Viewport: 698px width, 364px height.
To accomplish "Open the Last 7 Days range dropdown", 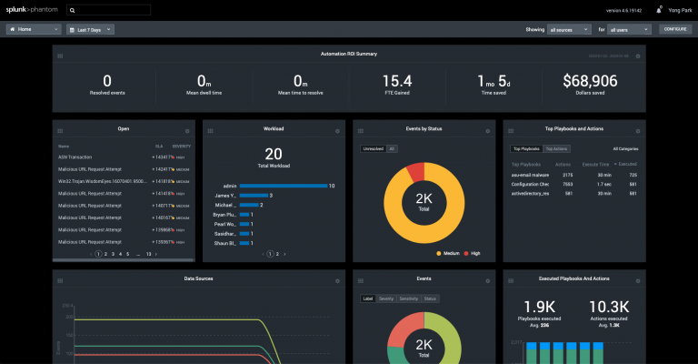I will click(90, 29).
